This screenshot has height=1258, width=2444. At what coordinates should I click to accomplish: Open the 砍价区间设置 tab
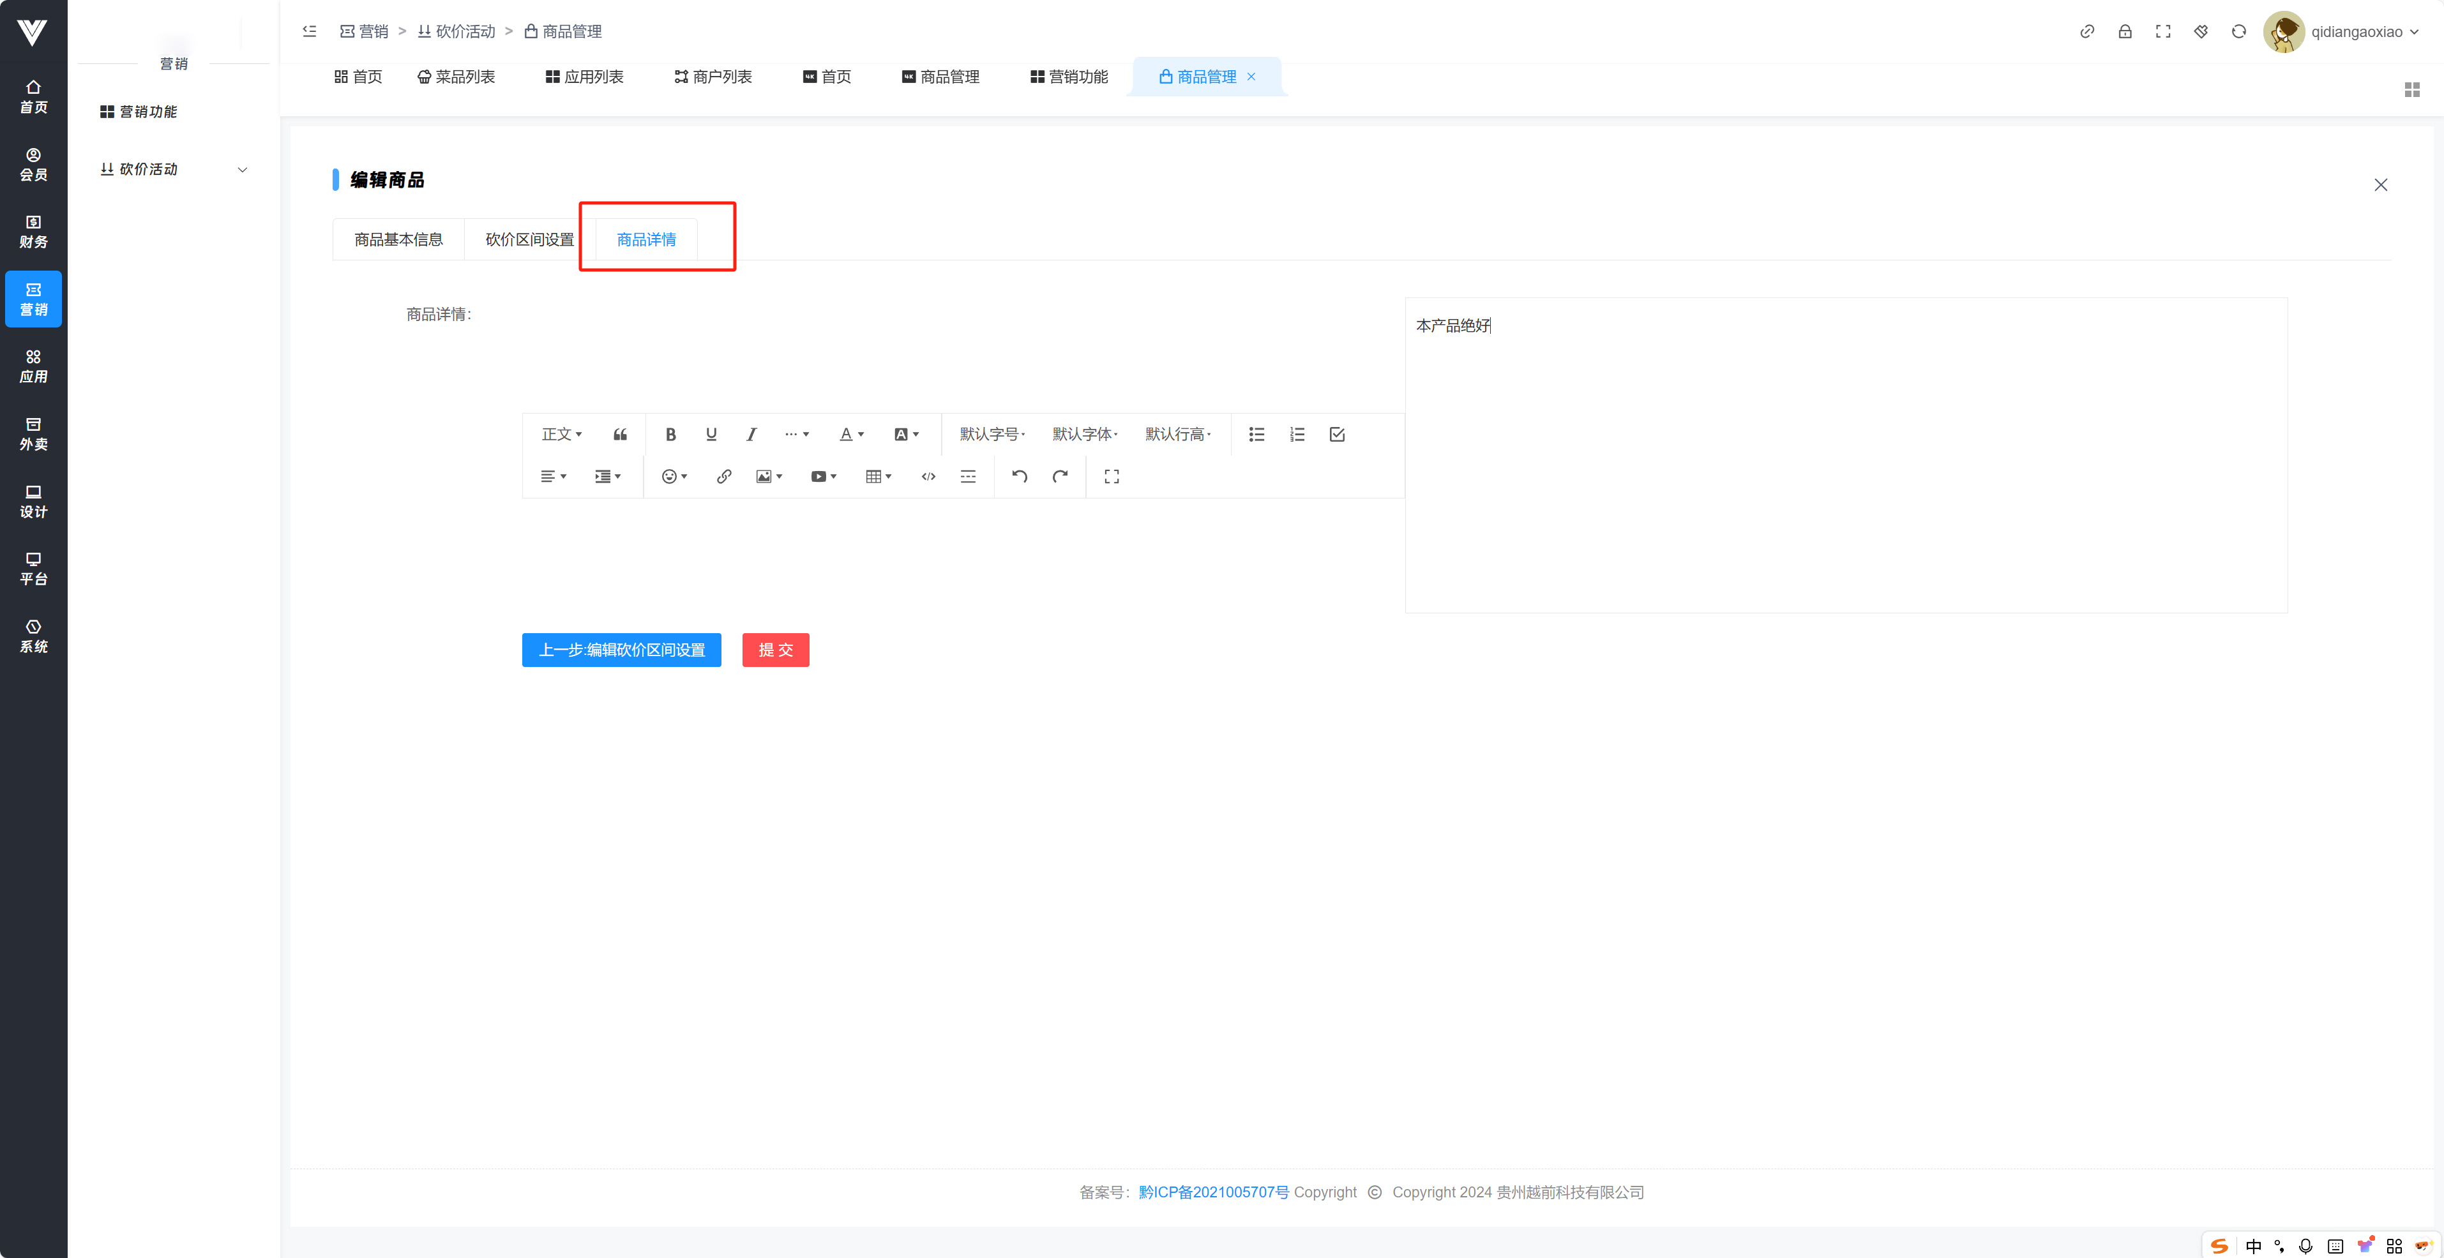(x=529, y=239)
